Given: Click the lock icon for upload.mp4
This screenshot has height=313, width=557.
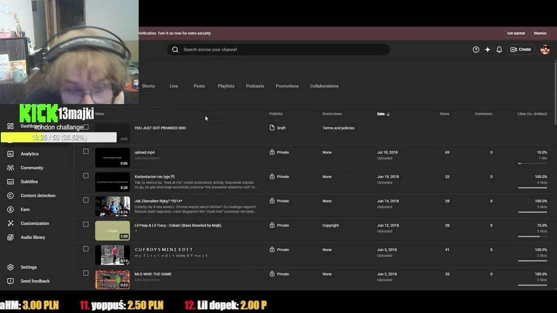Looking at the screenshot, I should pyautogui.click(x=272, y=152).
